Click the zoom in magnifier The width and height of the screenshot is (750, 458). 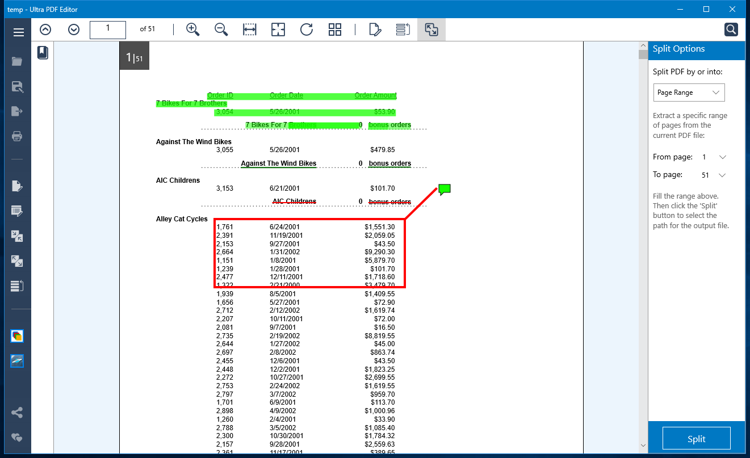click(x=193, y=30)
